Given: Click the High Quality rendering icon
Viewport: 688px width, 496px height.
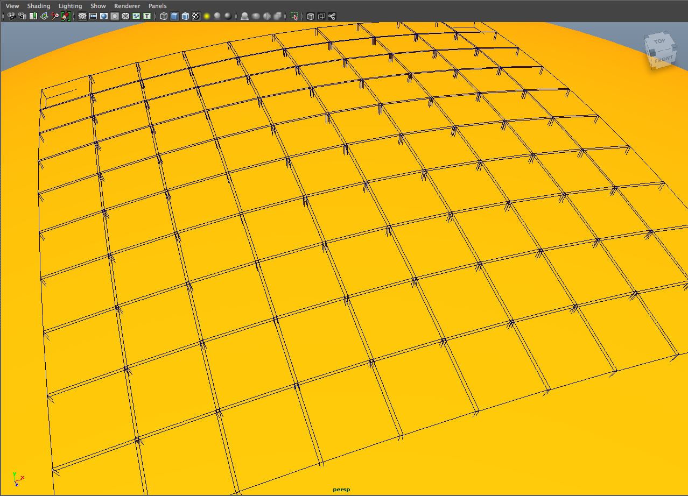Looking at the screenshot, I should [x=228, y=16].
